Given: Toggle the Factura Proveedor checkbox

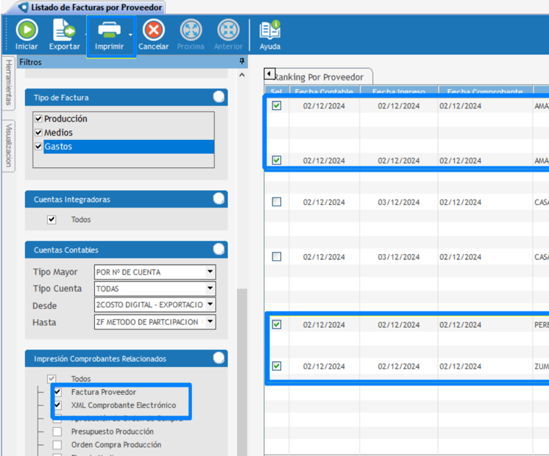Looking at the screenshot, I should (57, 392).
